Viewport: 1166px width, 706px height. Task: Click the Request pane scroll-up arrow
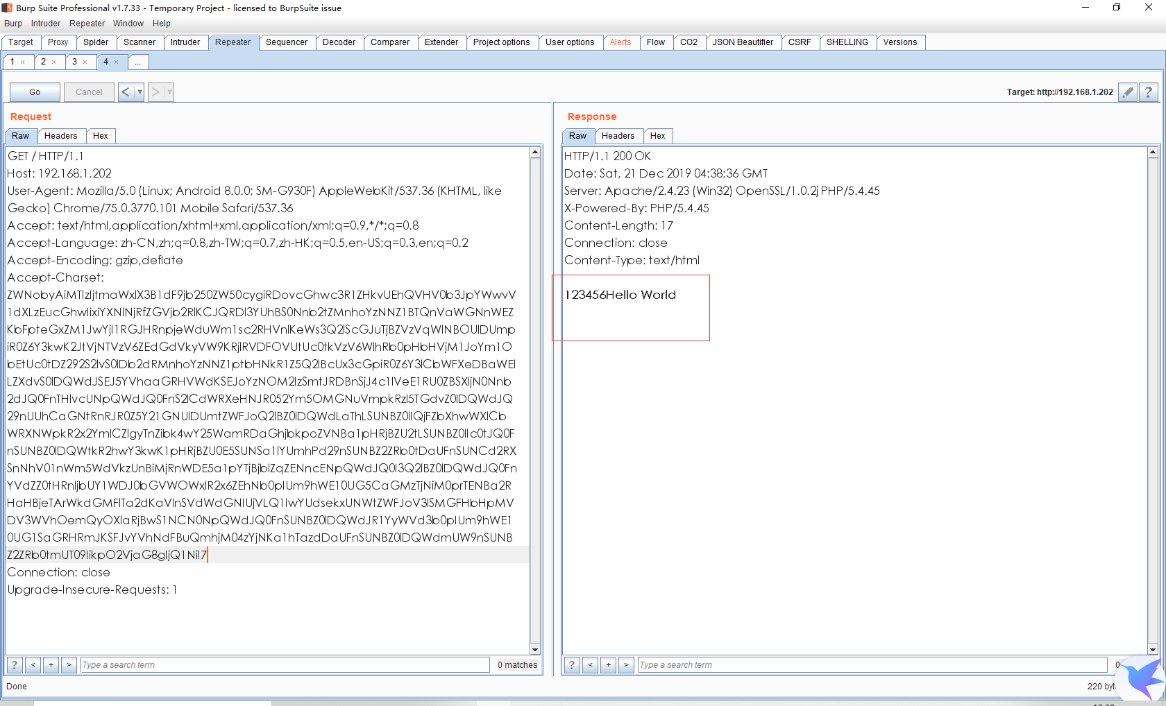coord(535,153)
